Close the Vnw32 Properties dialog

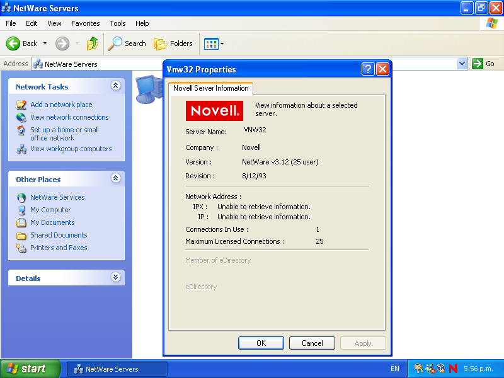click(382, 69)
